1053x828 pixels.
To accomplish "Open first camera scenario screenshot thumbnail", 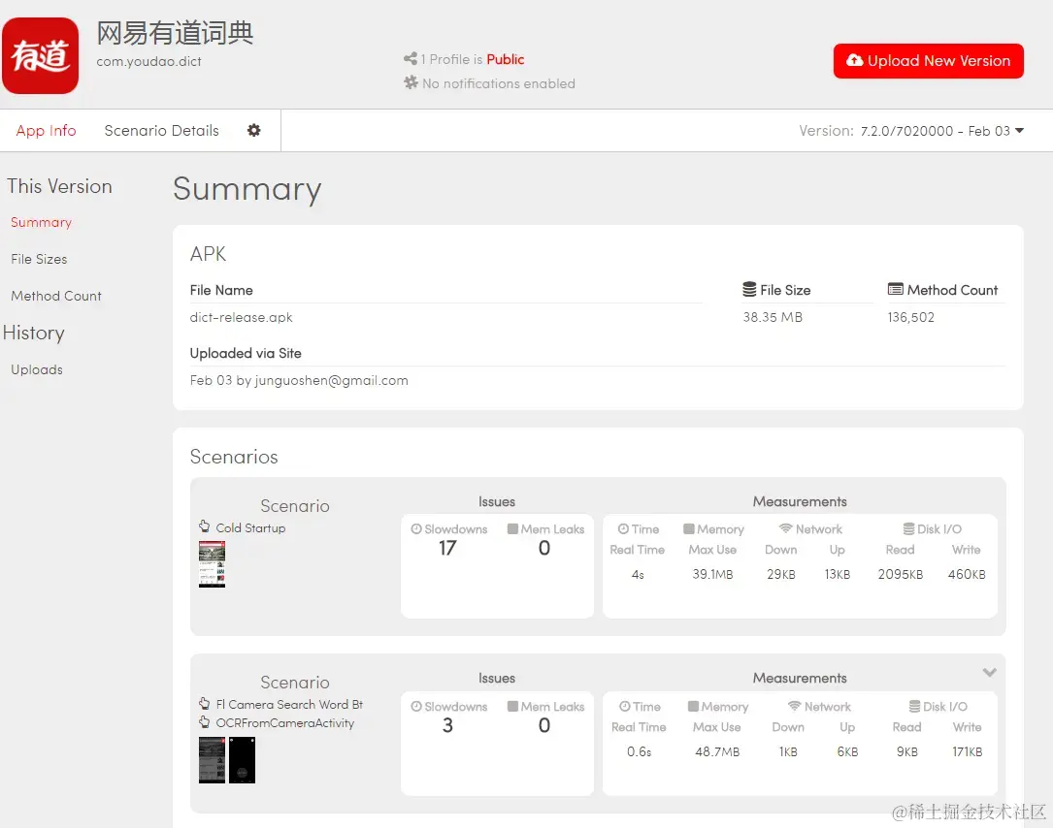I will 212,759.
